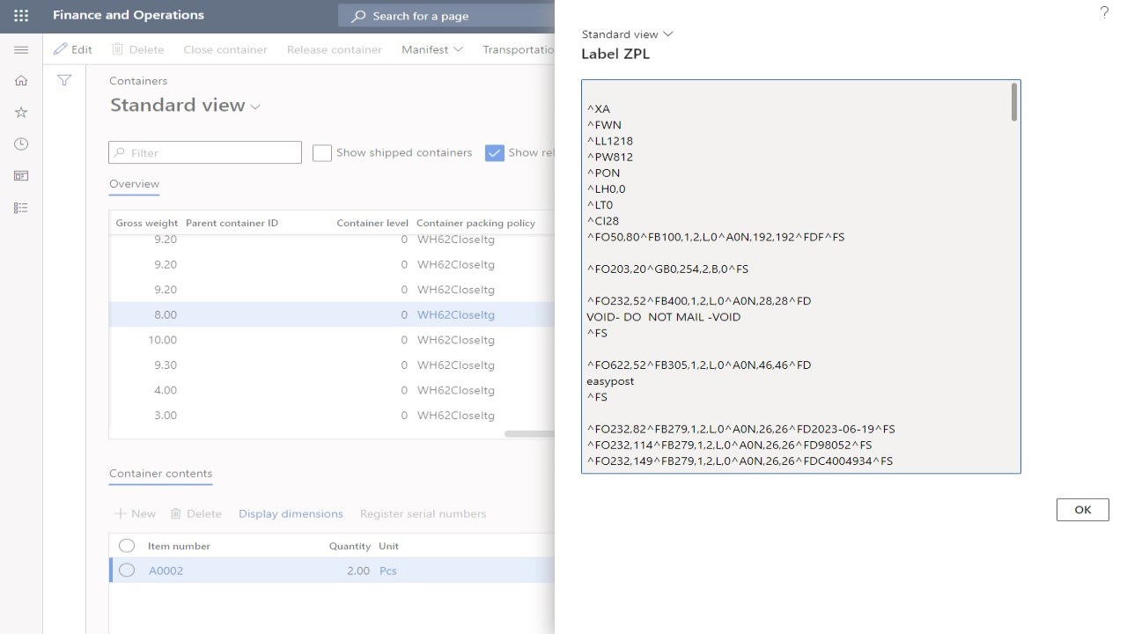Screen dimensions: 1127x634
Task: Click the 'easypost' line in ZPL
Action: tap(610, 381)
